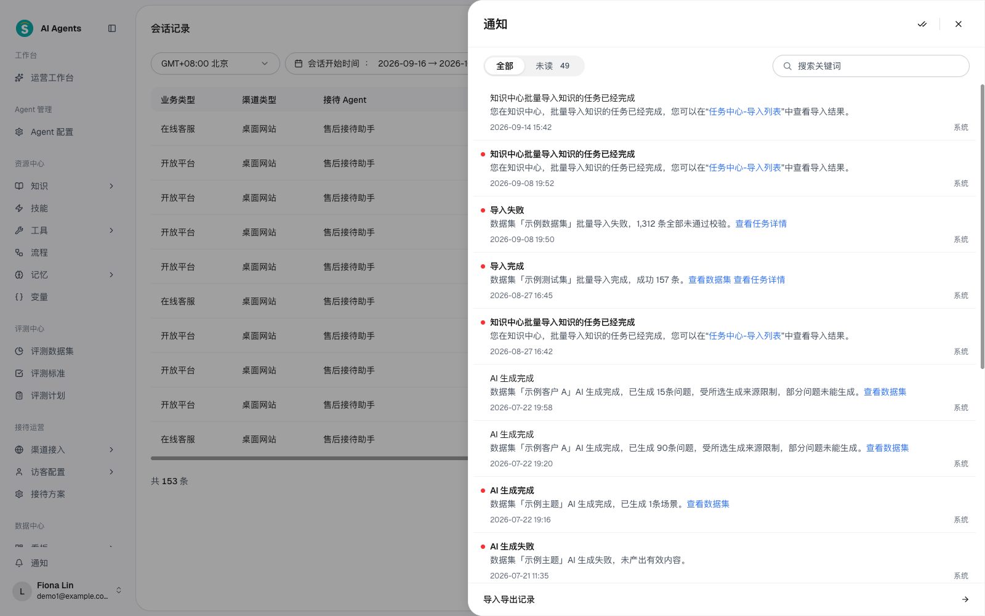Expand the 渠道接入 sidebar submenu

[111, 450]
